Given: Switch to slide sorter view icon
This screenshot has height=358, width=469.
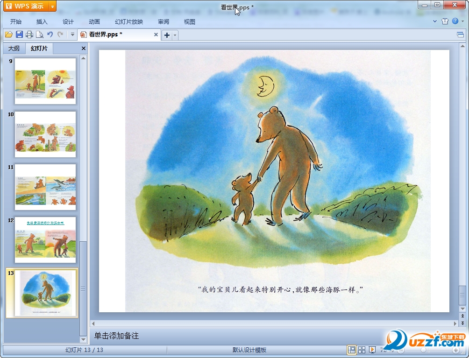Looking at the screenshot, I should (362, 350).
